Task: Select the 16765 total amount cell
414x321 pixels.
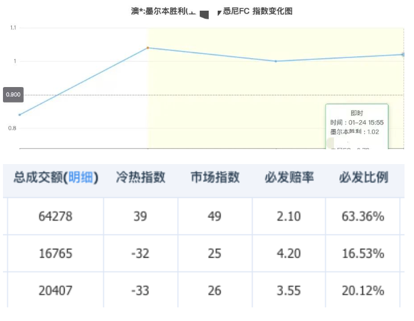Action: point(55,253)
